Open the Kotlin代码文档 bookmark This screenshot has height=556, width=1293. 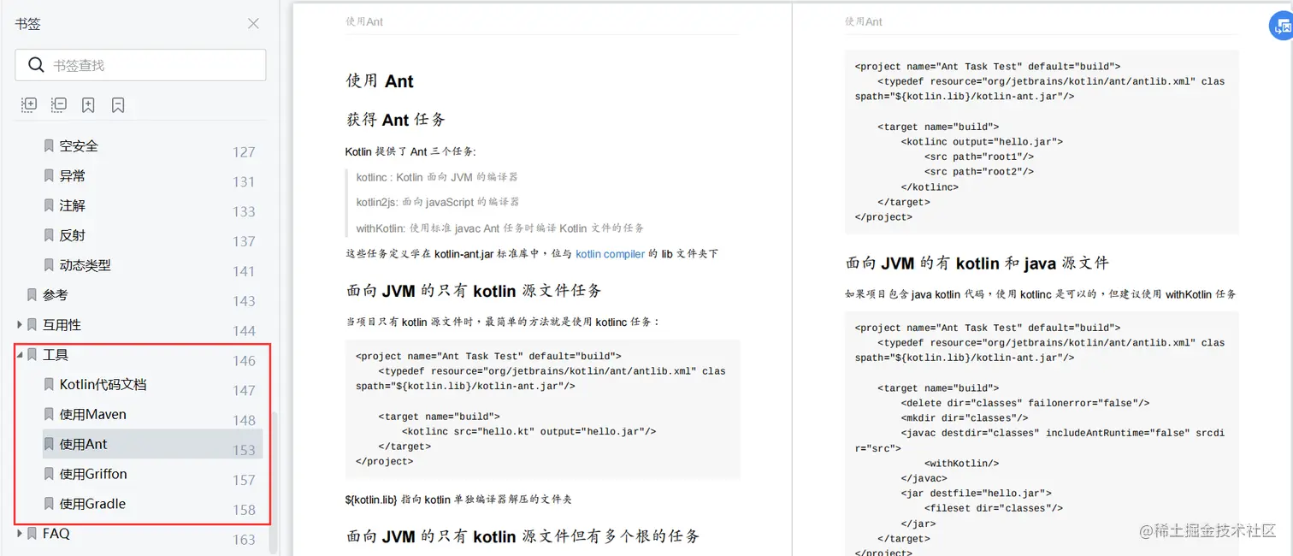[x=103, y=385]
